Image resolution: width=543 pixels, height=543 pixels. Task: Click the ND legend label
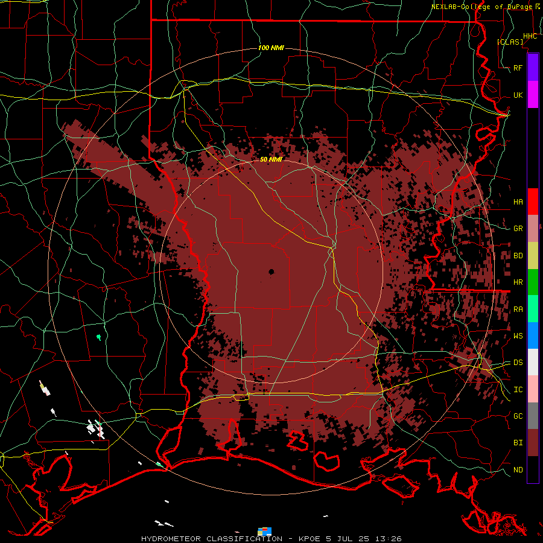coord(518,470)
